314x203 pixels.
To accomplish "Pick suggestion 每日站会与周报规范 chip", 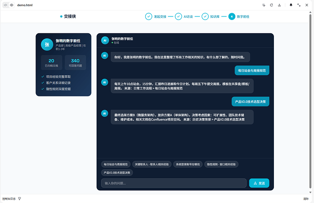I will (x=116, y=164).
